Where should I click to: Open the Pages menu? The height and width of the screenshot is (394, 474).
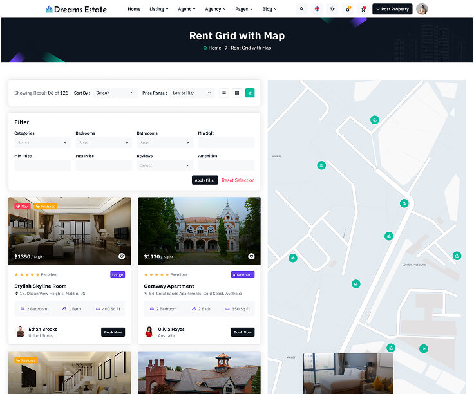pos(244,9)
